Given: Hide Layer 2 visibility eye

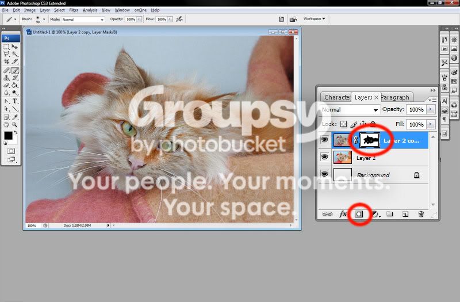Looking at the screenshot, I should tap(324, 157).
